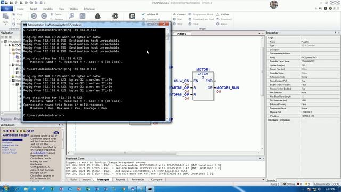The image size is (341, 192).
Task: Click the Convert Target link in Companion
Action: pyautogui.click(x=10, y=153)
